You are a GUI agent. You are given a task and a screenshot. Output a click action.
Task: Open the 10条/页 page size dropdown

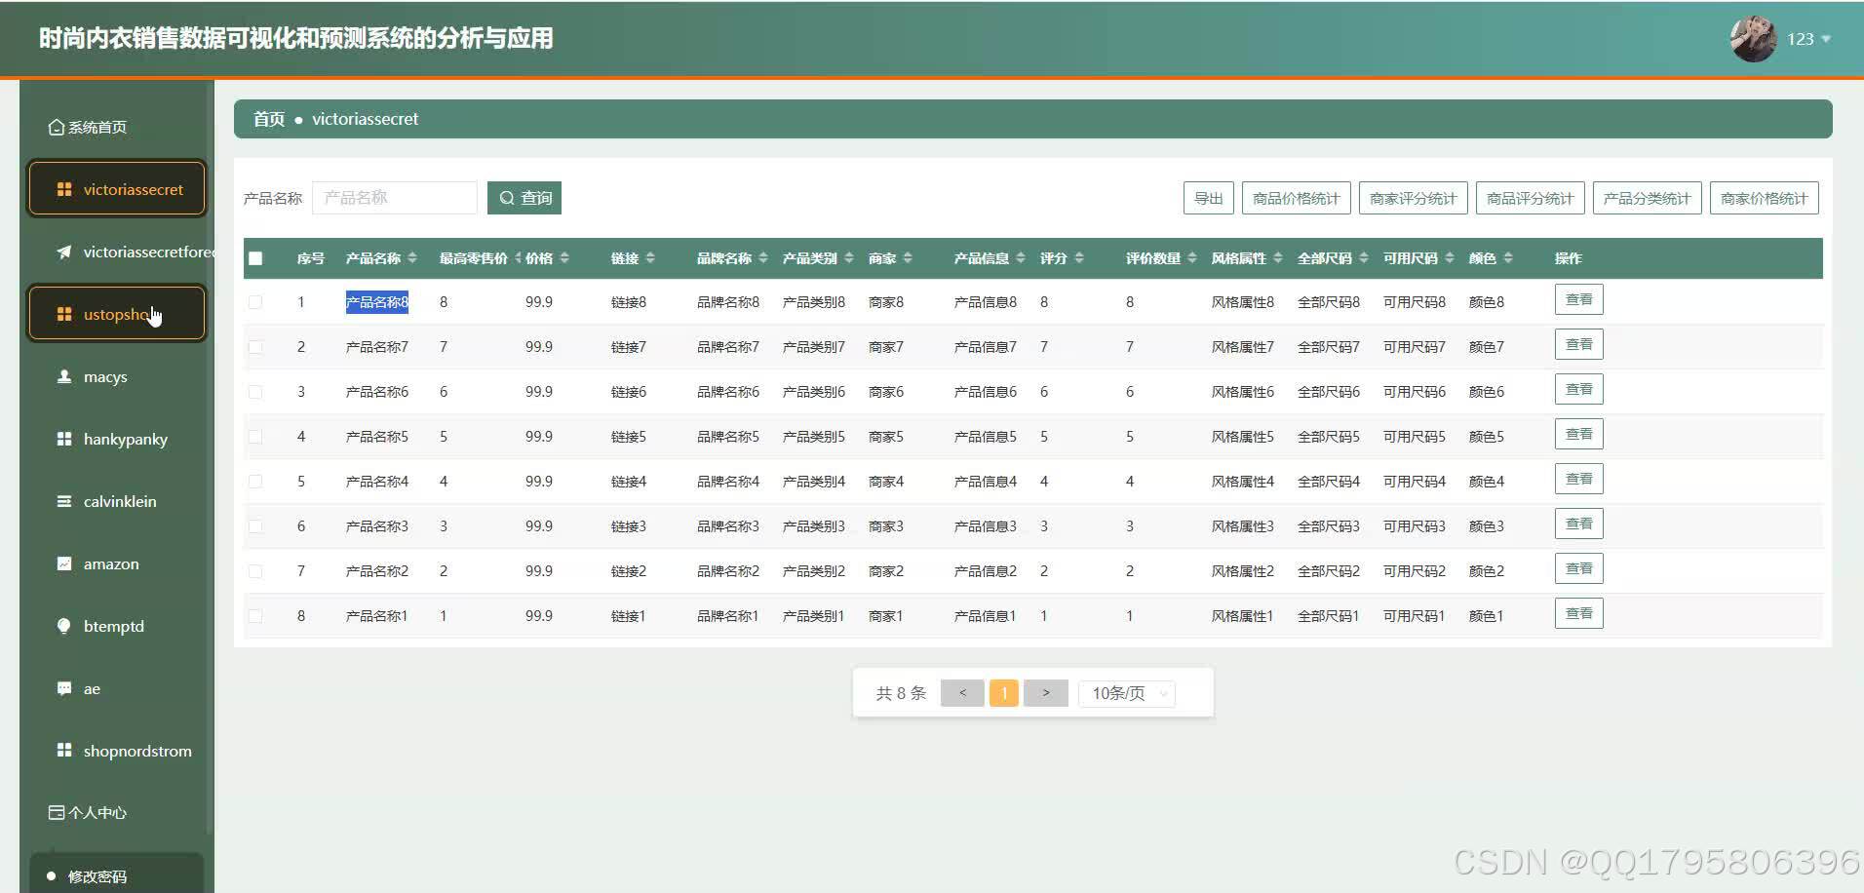tap(1127, 693)
